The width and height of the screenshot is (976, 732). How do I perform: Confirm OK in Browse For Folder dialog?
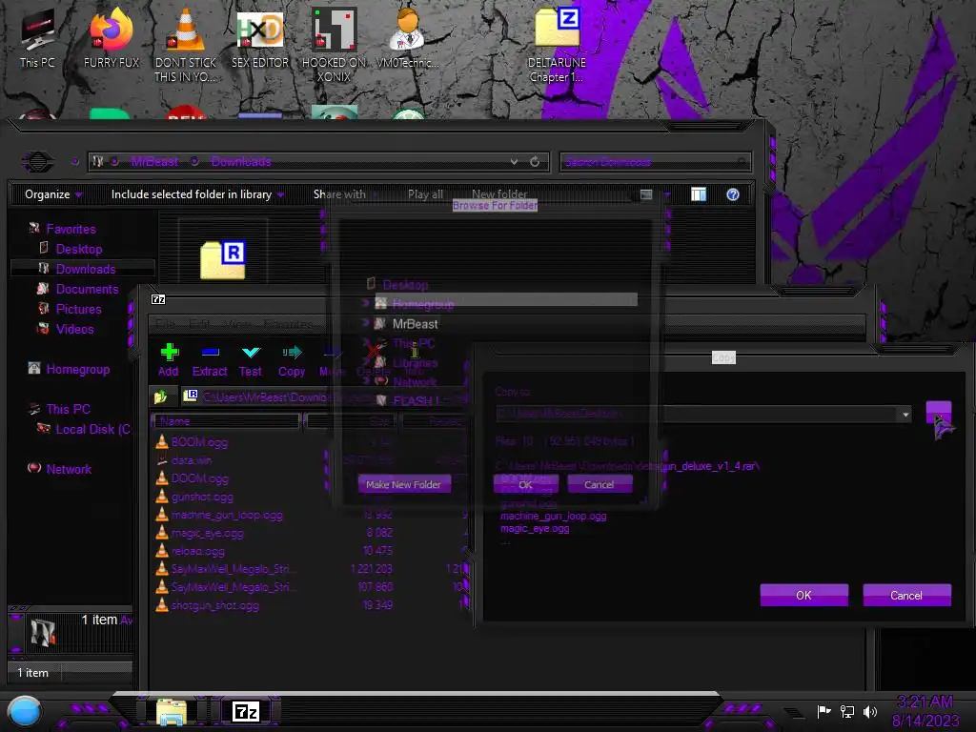click(x=526, y=484)
